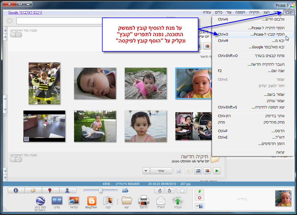
Task: Click the movie presentation icon in תיקיה חדשה header
Action: point(198,171)
